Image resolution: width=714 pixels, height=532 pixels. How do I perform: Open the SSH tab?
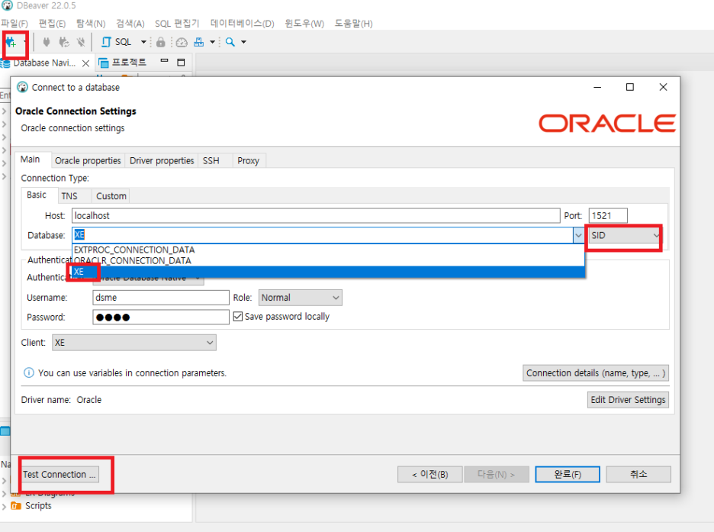(211, 161)
